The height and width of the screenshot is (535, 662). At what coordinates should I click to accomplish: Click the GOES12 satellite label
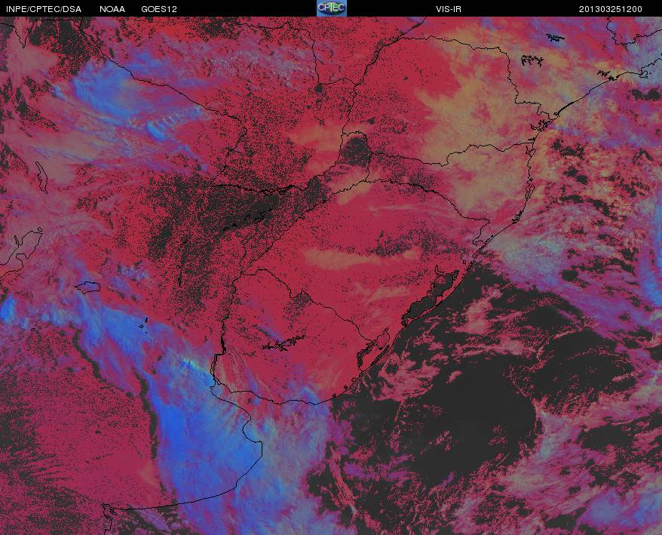(159, 9)
